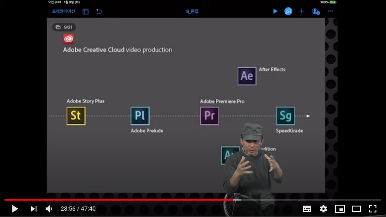Screen dimensions: 386x217
Task: Click the Sg SpeedGrade icon
Action: 286,116
